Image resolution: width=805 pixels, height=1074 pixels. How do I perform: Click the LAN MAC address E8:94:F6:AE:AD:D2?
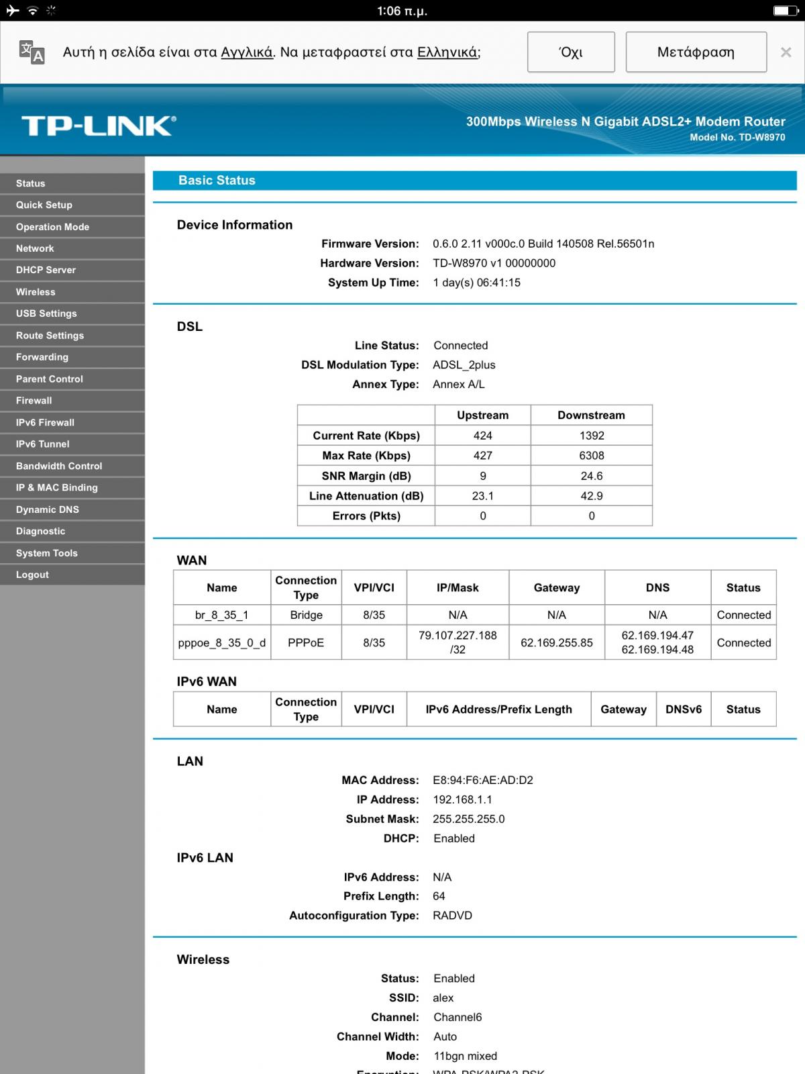point(483,780)
